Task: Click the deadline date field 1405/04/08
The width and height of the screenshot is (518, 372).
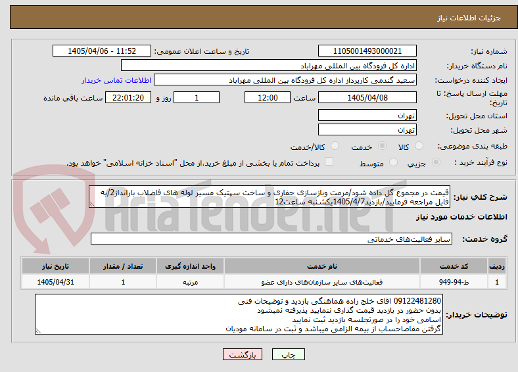Action: 367,97
